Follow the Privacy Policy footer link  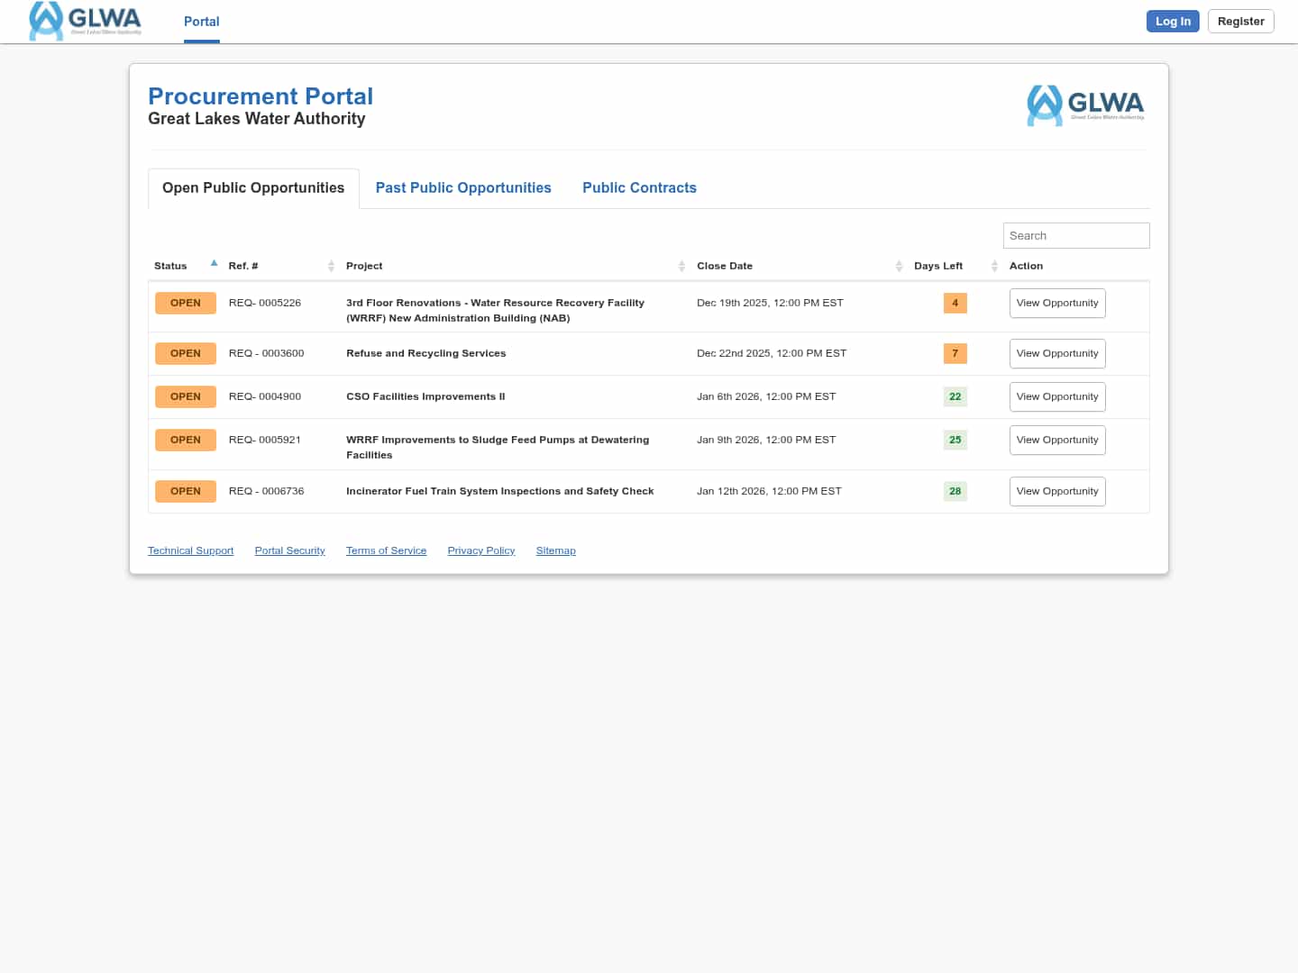point(480,550)
